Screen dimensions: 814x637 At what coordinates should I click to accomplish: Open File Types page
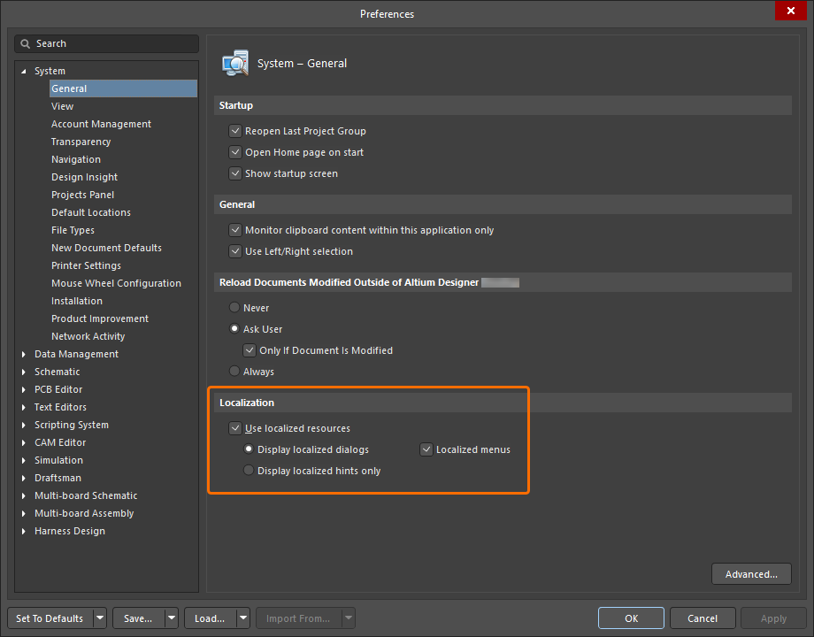[x=73, y=230]
